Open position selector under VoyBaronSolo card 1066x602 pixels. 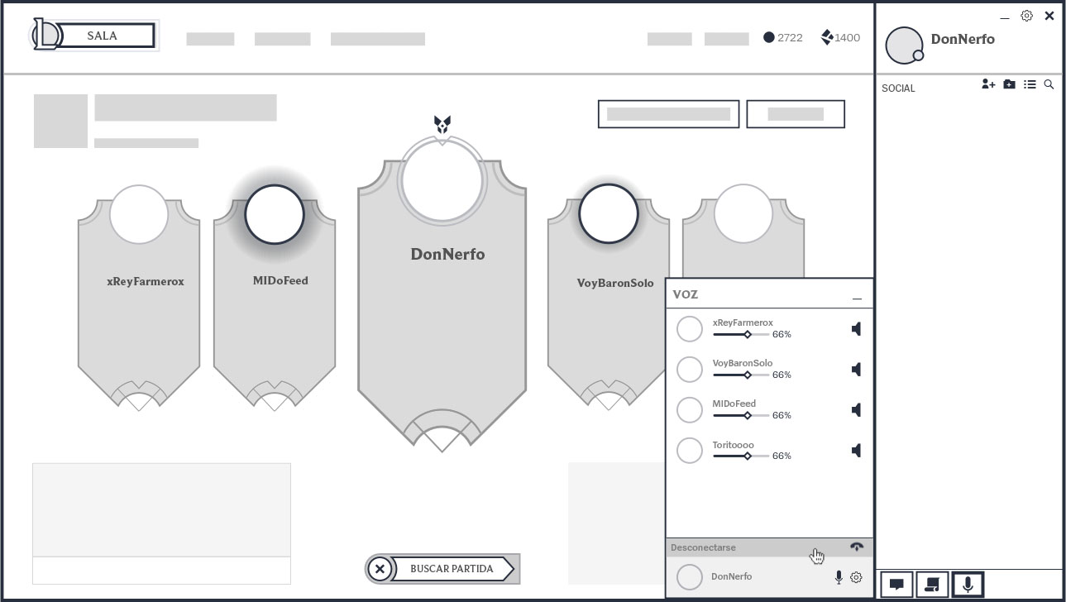[609, 395]
